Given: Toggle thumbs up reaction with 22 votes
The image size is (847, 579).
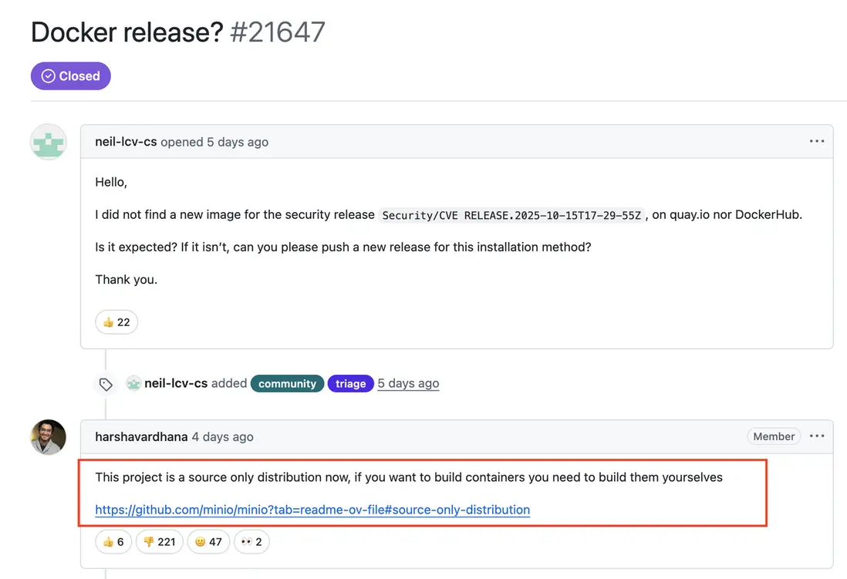Looking at the screenshot, I should (x=116, y=322).
